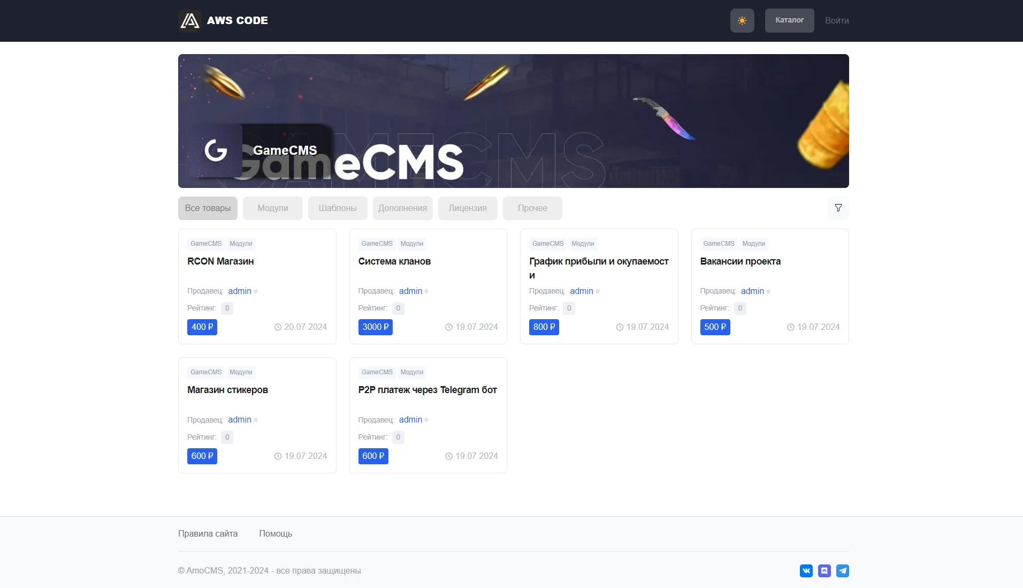Image resolution: width=1023 pixels, height=588 pixels.
Task: Open the Магазин стикеров product
Action: 227,390
